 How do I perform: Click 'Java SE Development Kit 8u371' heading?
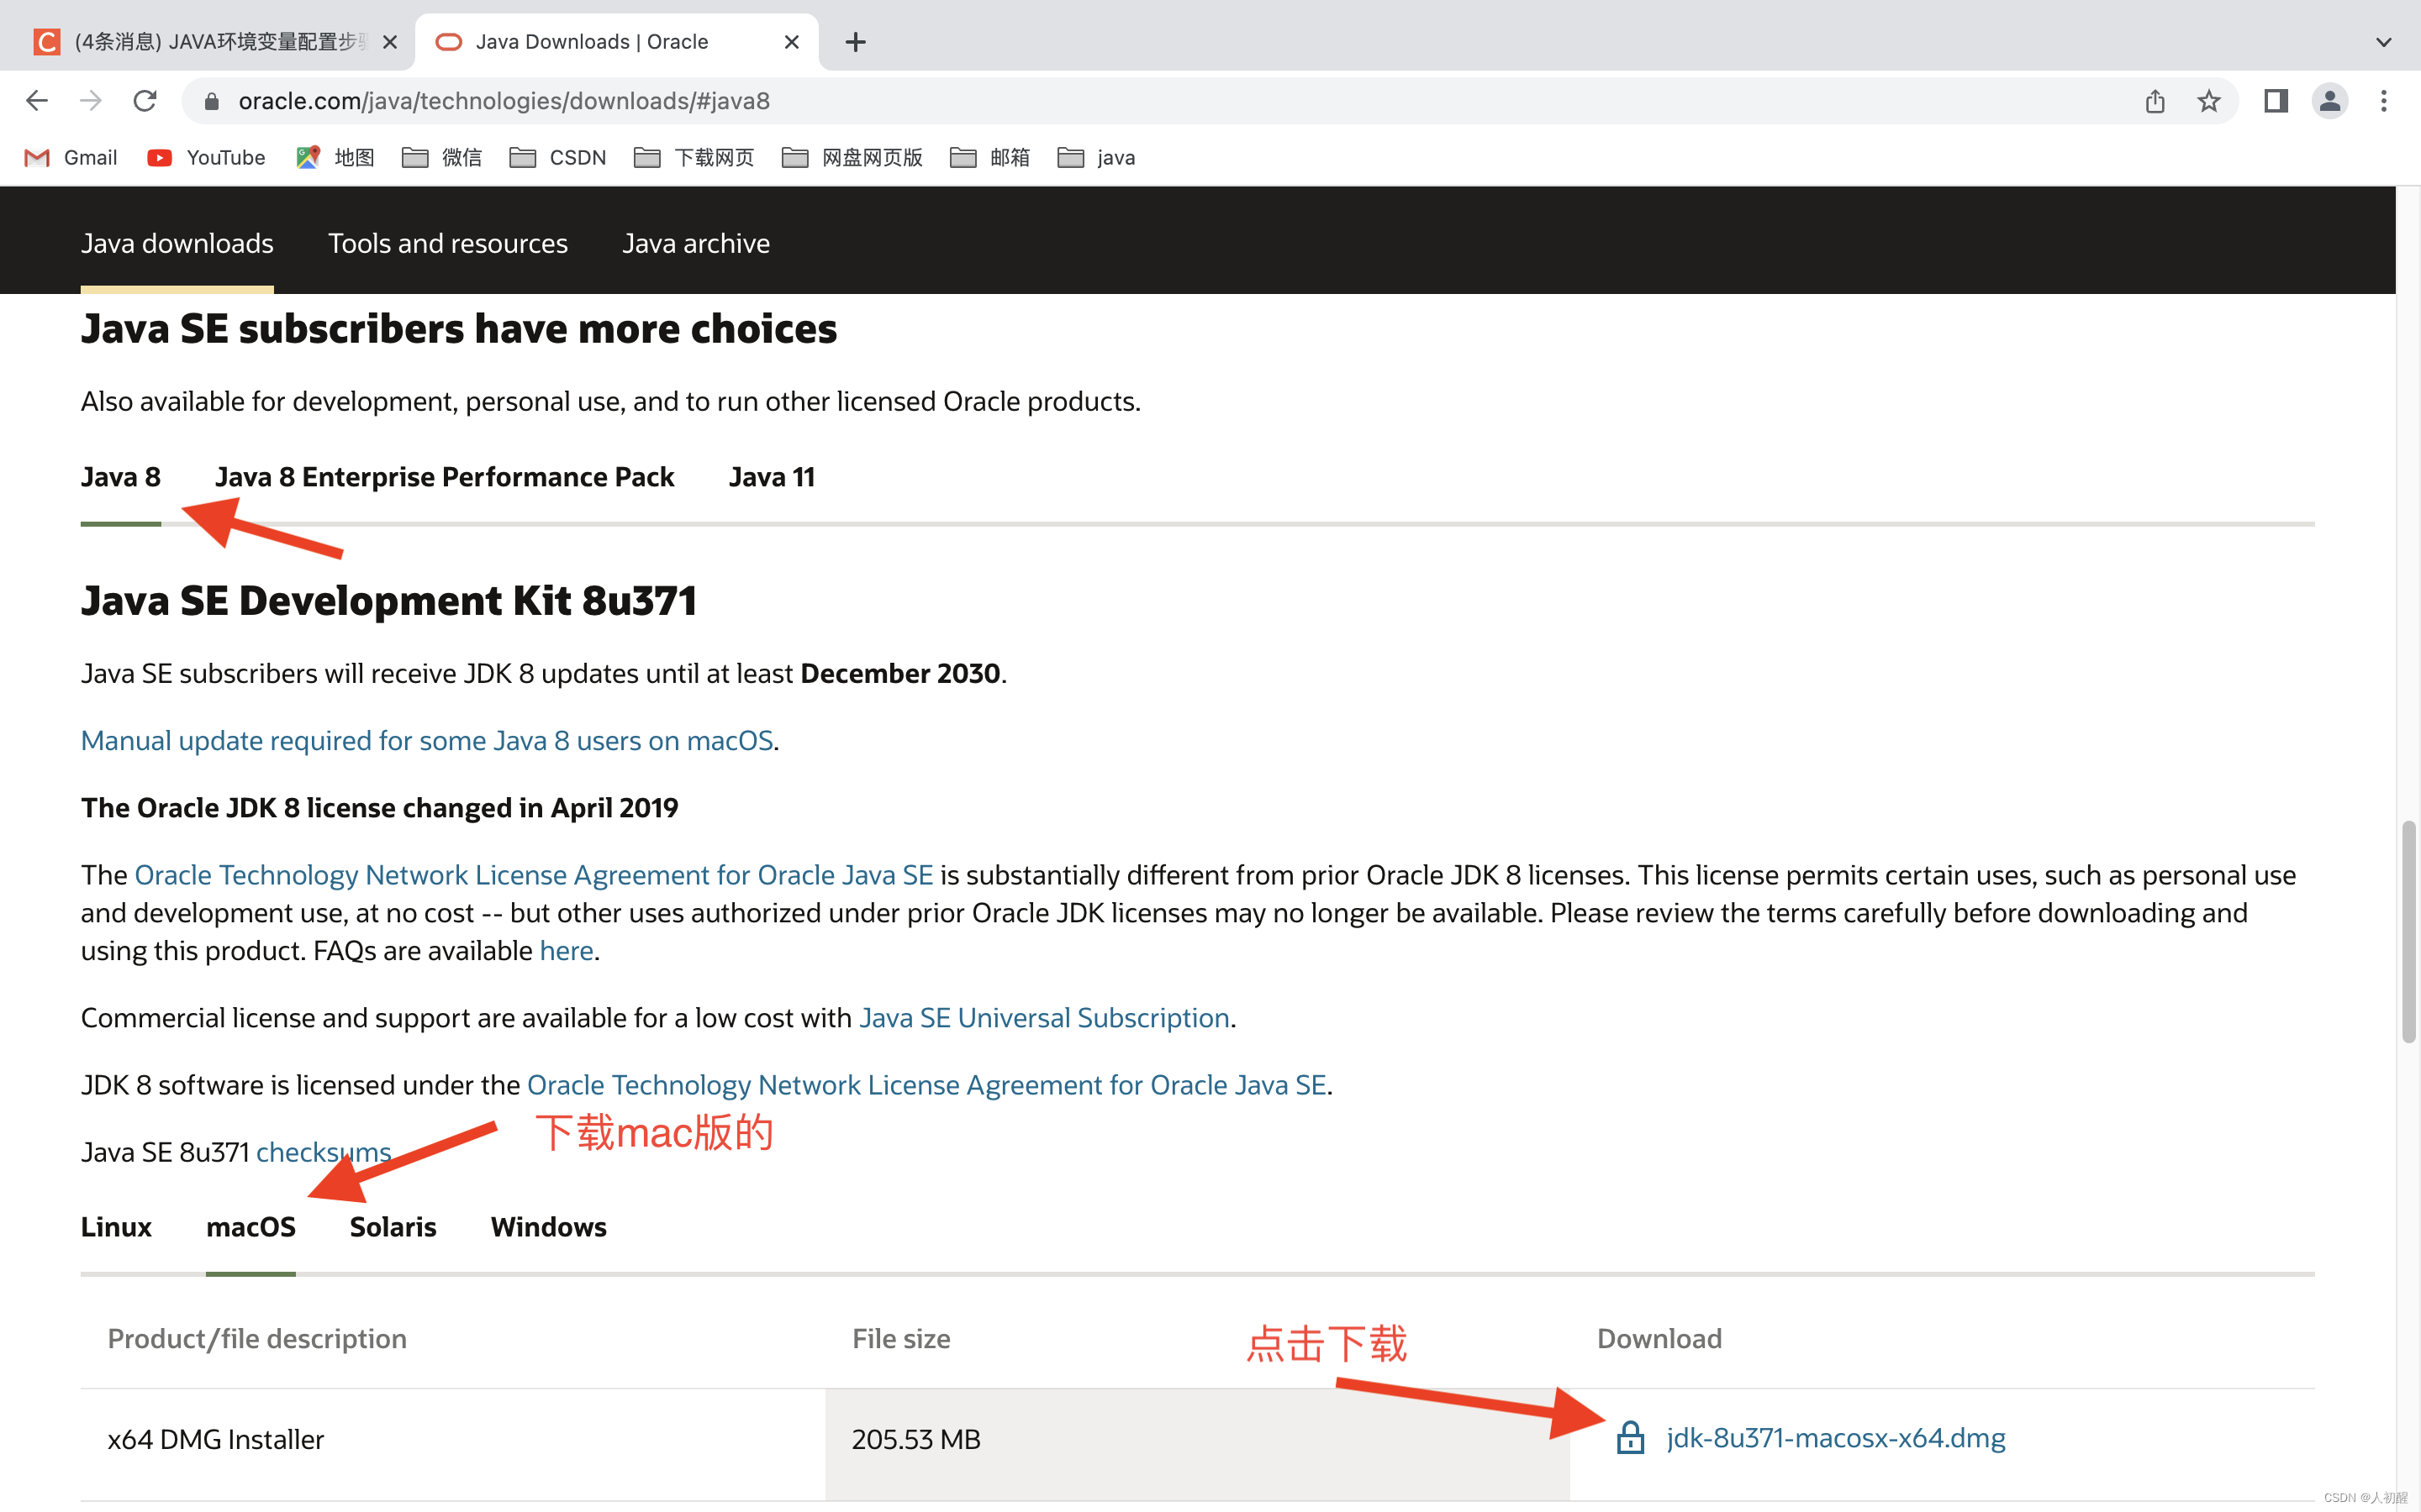[x=389, y=601]
